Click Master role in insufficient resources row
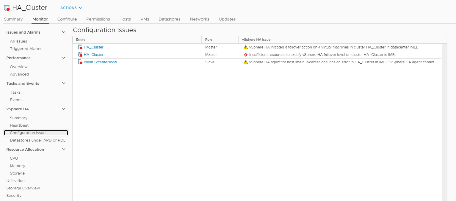Viewport: 456px width, 201px height. 211,55
